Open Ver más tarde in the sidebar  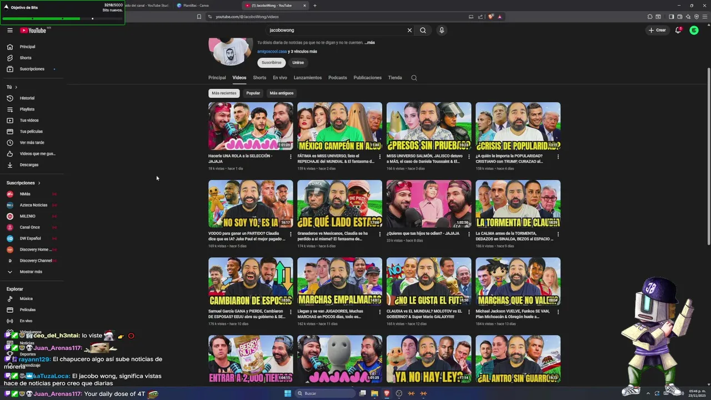(x=33, y=142)
